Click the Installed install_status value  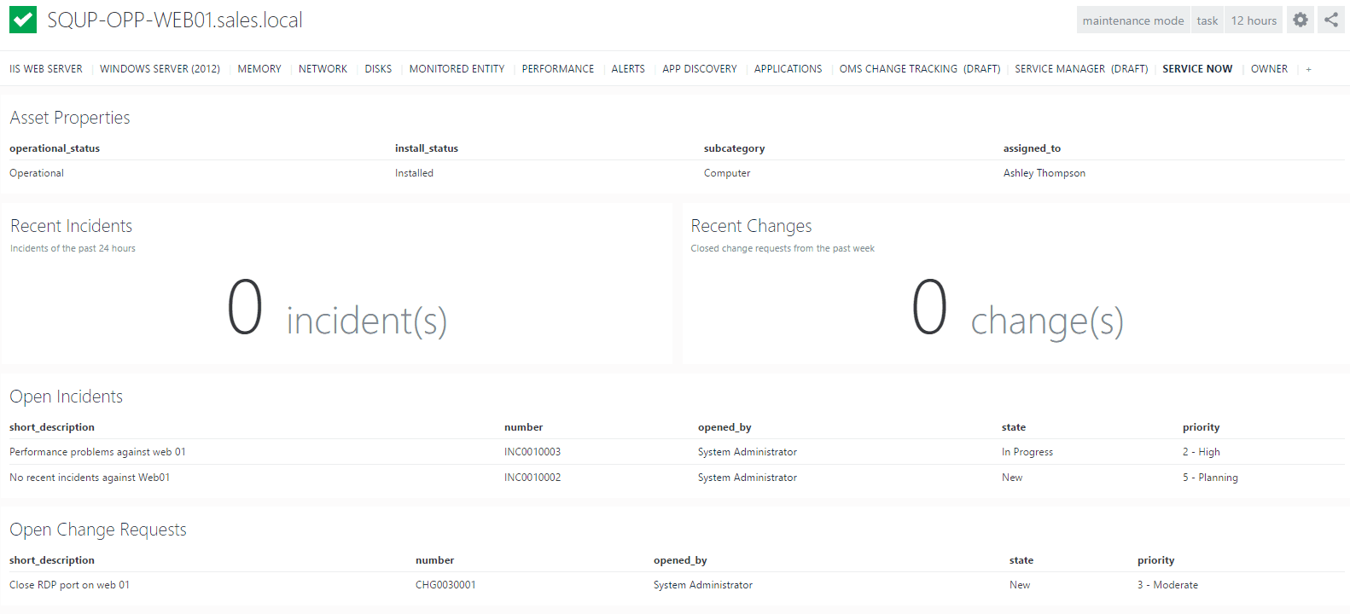414,173
